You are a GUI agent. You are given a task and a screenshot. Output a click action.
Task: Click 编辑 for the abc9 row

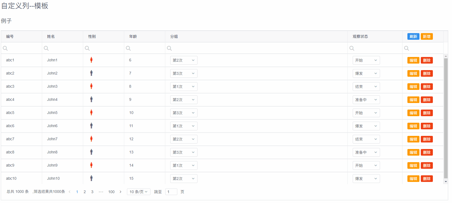pyautogui.click(x=413, y=165)
